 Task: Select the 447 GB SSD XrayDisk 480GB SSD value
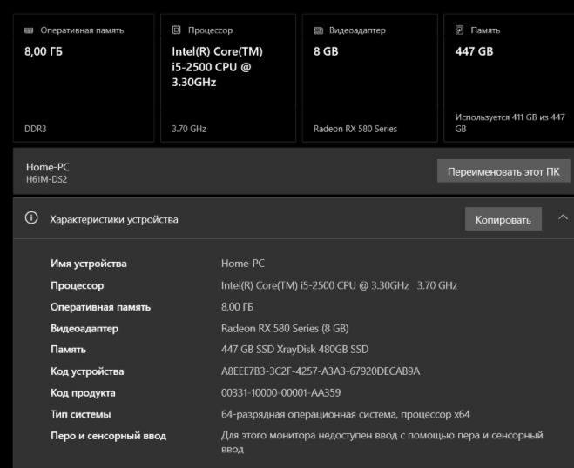(x=294, y=350)
